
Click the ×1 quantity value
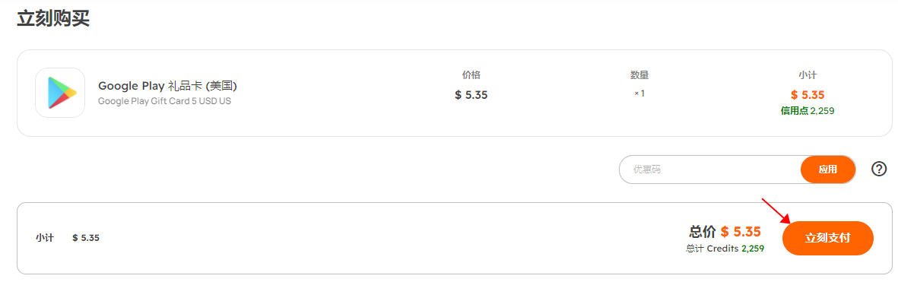click(639, 93)
